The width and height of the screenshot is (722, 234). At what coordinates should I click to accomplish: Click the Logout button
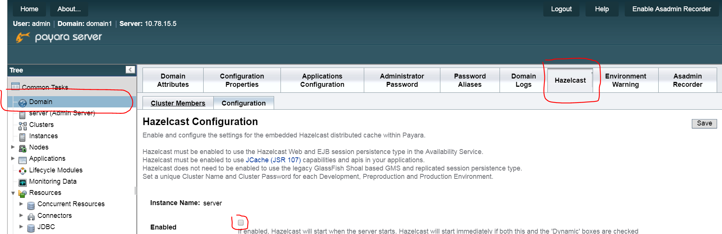pyautogui.click(x=561, y=9)
